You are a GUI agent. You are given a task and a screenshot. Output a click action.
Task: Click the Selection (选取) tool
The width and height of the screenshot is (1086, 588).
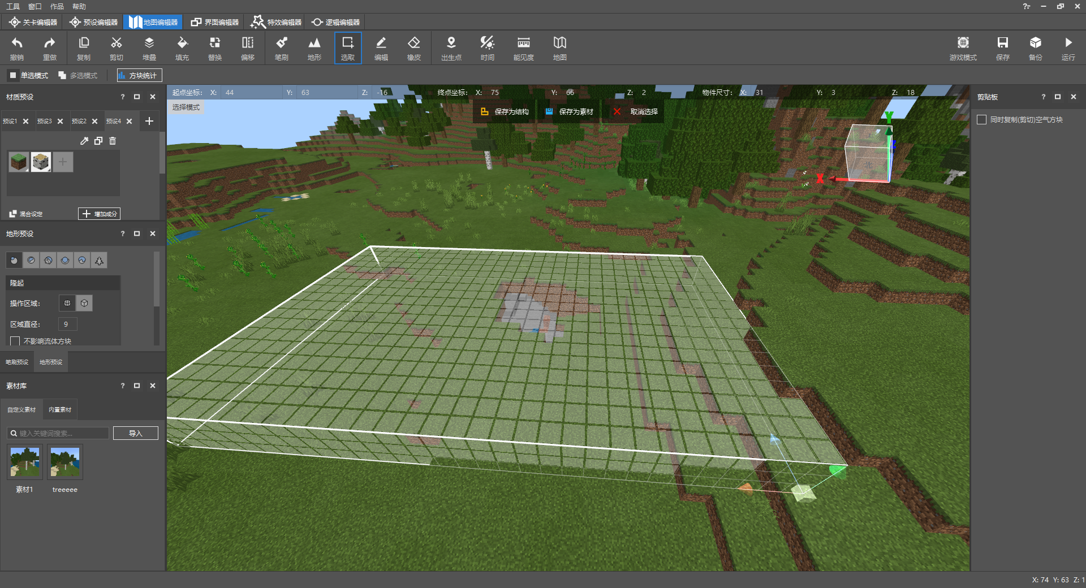point(348,48)
